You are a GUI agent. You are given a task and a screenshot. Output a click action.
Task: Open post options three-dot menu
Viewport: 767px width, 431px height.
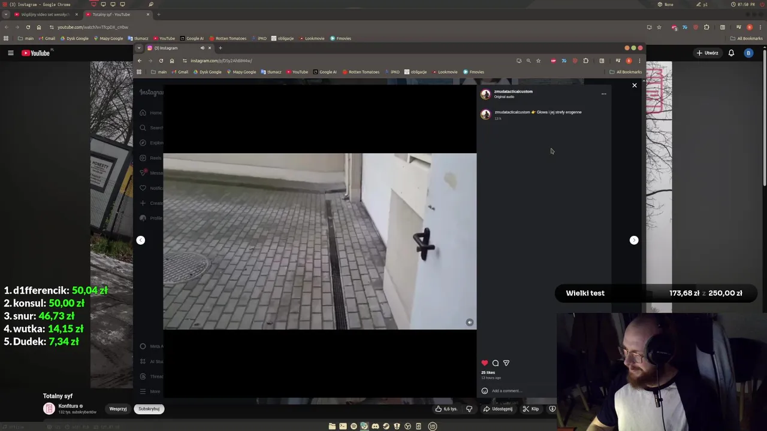tap(603, 93)
